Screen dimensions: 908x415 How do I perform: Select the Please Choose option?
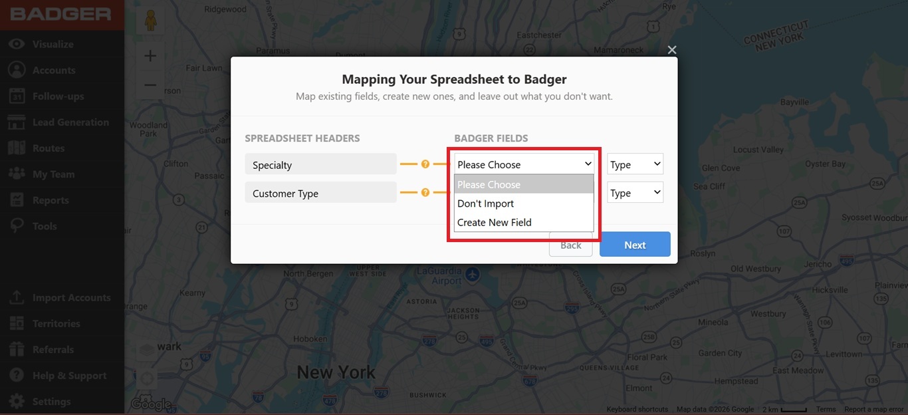pyautogui.click(x=524, y=184)
